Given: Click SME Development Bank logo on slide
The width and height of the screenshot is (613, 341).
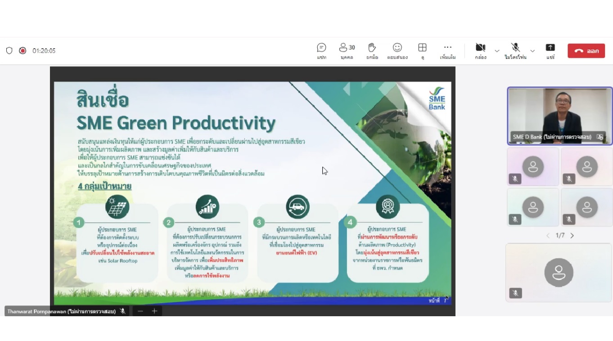Looking at the screenshot, I should (437, 98).
